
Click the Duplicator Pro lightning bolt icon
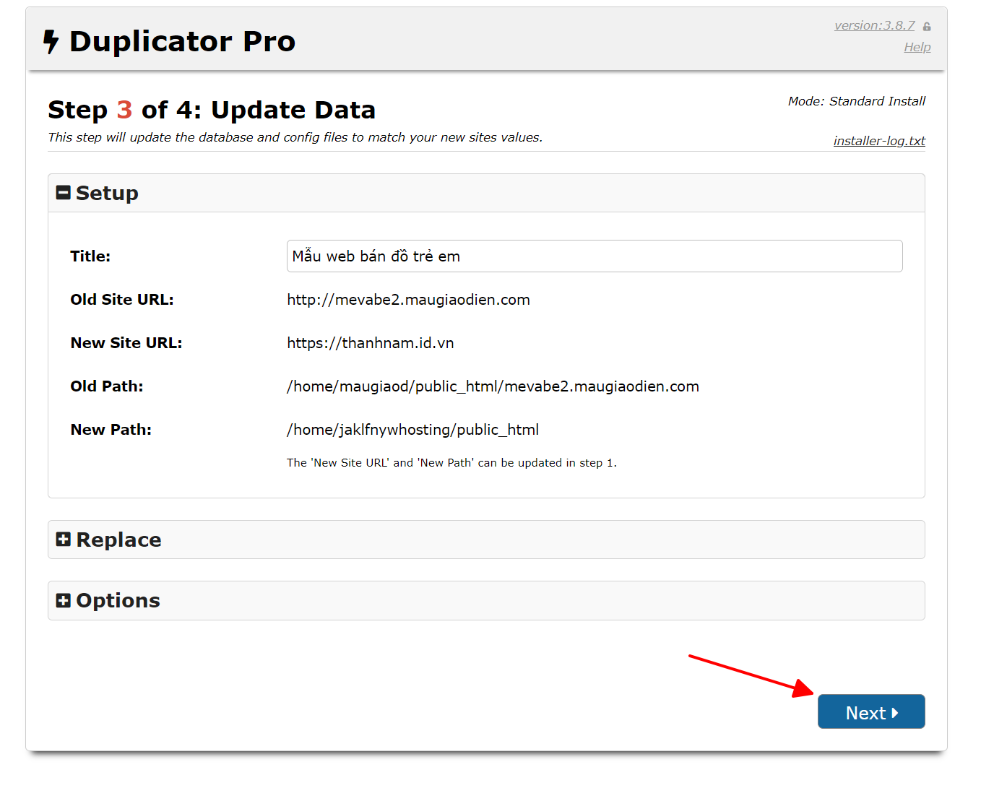51,42
